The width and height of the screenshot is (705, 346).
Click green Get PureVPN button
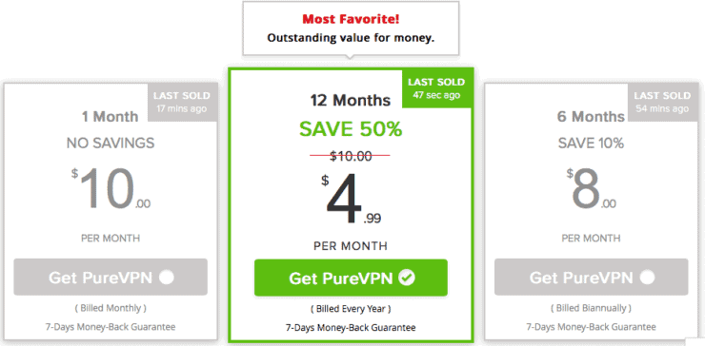(x=351, y=278)
